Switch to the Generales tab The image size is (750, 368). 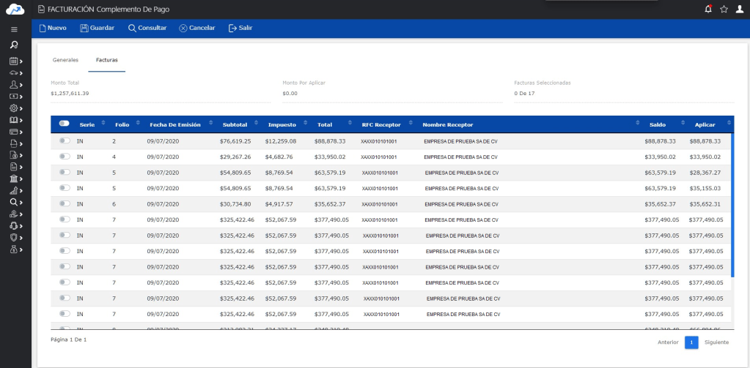[x=65, y=60]
